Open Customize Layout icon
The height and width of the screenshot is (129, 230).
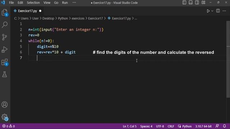point(203,3)
